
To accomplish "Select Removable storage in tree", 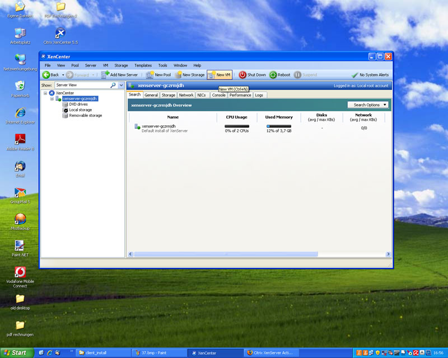I will click(x=86, y=116).
